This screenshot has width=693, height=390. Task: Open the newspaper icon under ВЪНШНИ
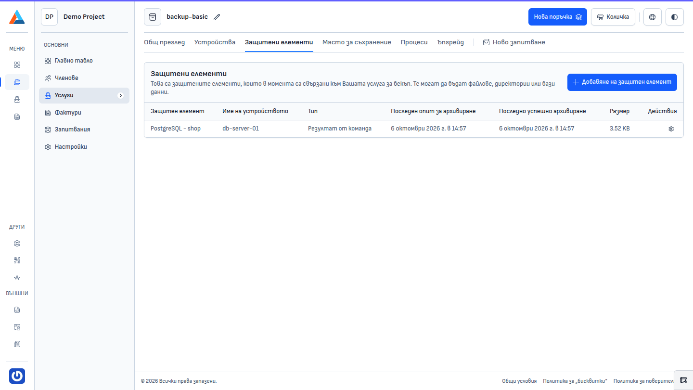[x=17, y=344]
